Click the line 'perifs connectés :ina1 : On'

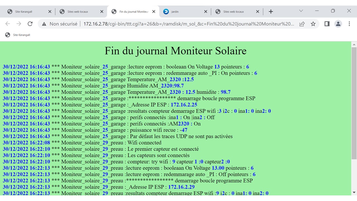[x=109, y=117]
